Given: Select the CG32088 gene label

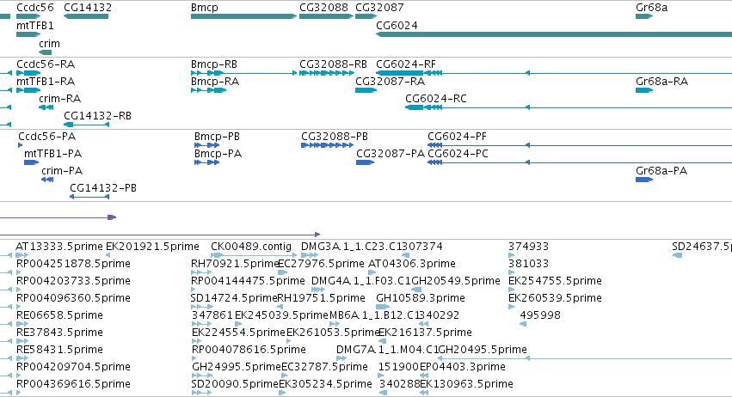Looking at the screenshot, I should (x=323, y=8).
